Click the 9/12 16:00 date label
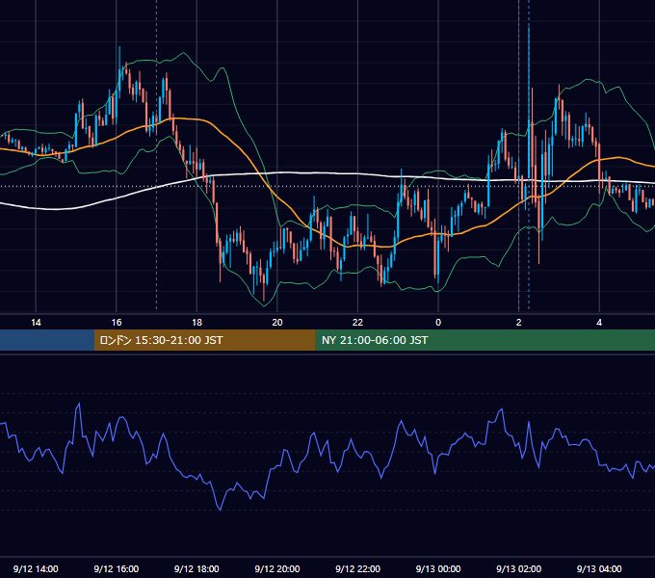655x578 pixels. [117, 568]
